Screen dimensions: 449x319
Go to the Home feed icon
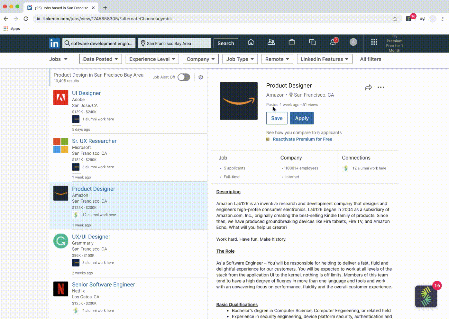tap(251, 42)
